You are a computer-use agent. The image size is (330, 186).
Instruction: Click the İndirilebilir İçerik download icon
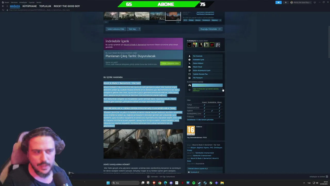pos(189,60)
